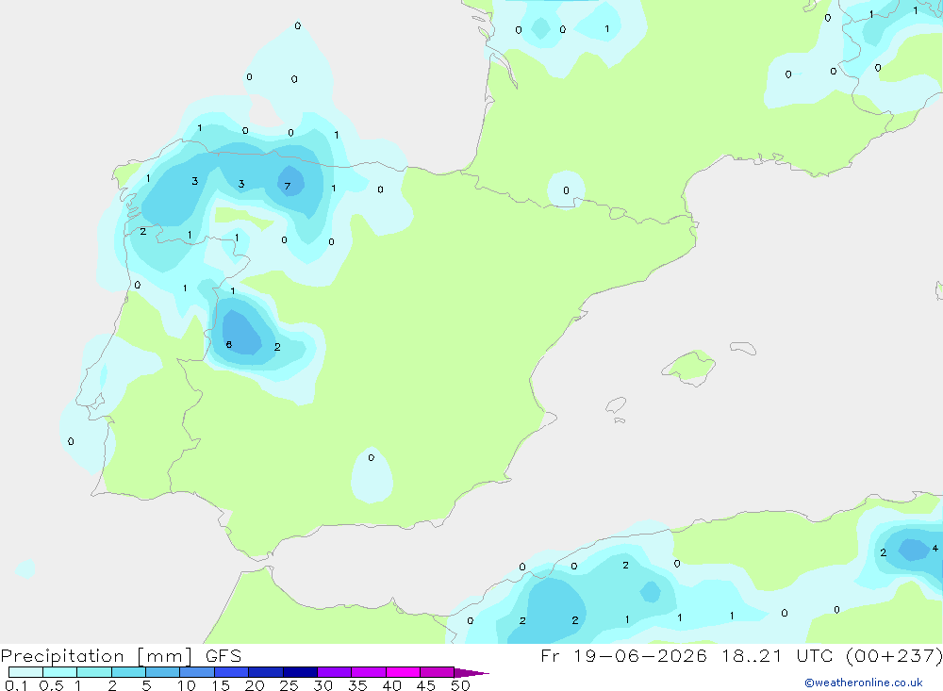The width and height of the screenshot is (943, 691).
Task: Click the 10–15 mm legend swatch
Action: click(x=197, y=672)
